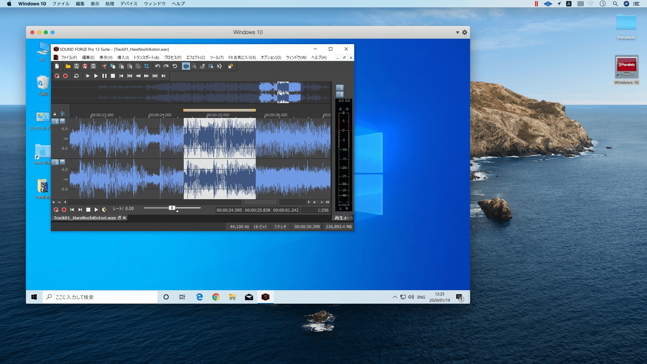
Task: Click the scrub rate slider handle
Action: click(x=172, y=208)
